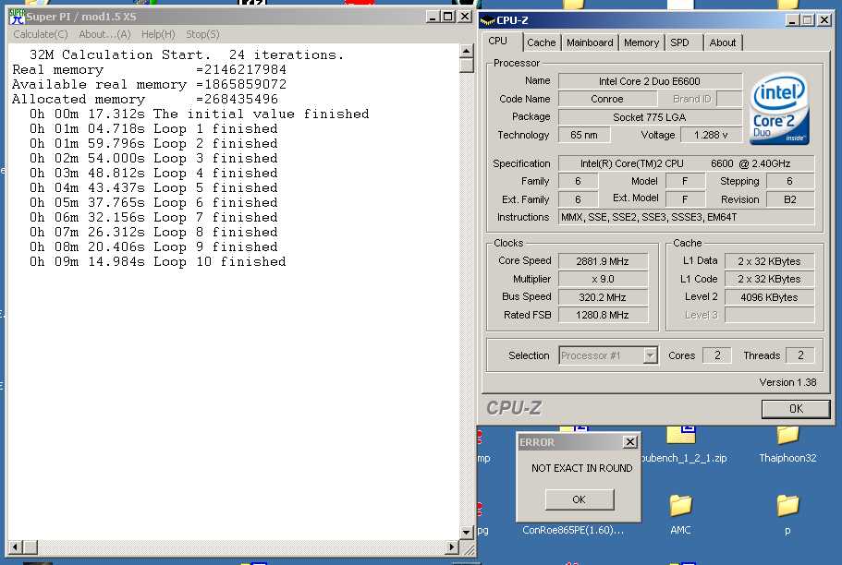The width and height of the screenshot is (842, 565).
Task: Click the '32M Calculation Start' line
Action: pyautogui.click(x=187, y=54)
